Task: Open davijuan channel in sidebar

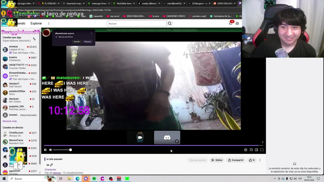Action: [20, 100]
